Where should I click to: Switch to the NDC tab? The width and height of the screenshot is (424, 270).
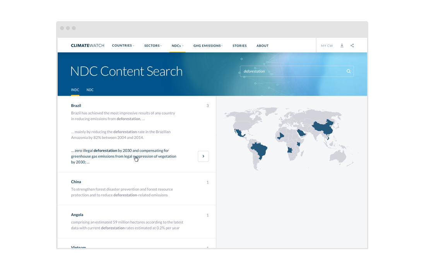tap(90, 90)
